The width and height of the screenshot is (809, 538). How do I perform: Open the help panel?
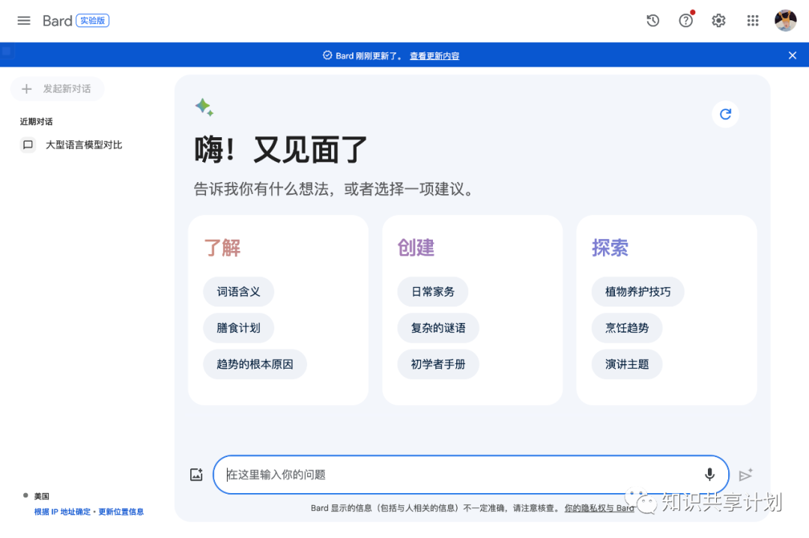[685, 20]
